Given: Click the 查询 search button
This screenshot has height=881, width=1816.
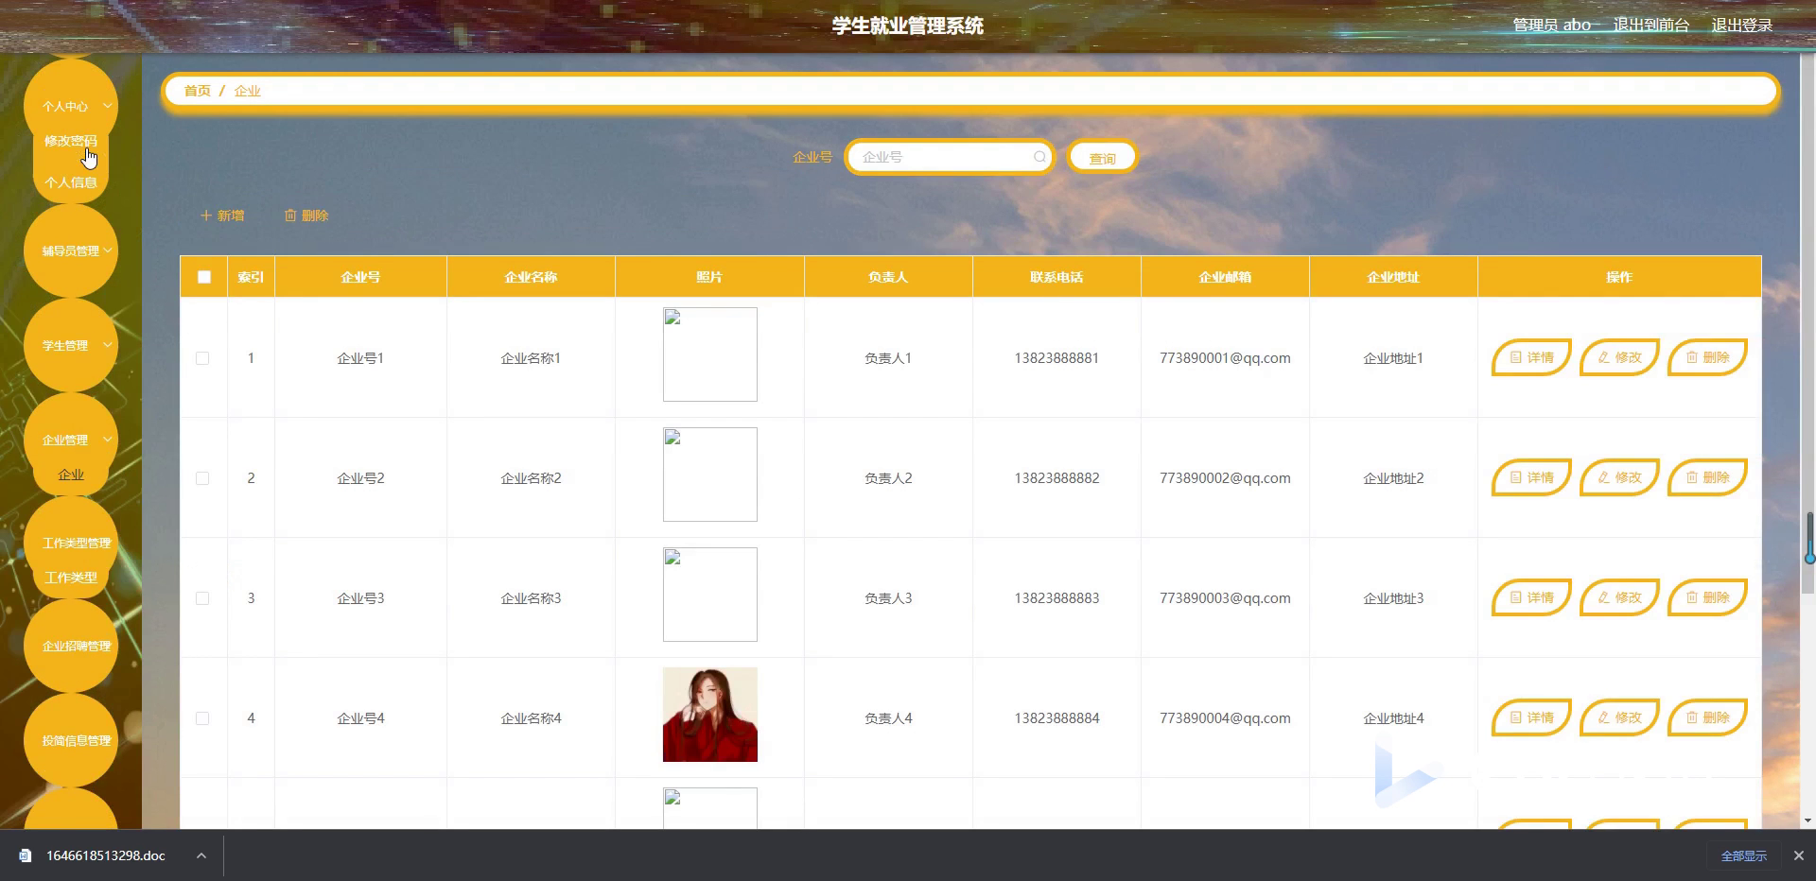Looking at the screenshot, I should point(1102,158).
